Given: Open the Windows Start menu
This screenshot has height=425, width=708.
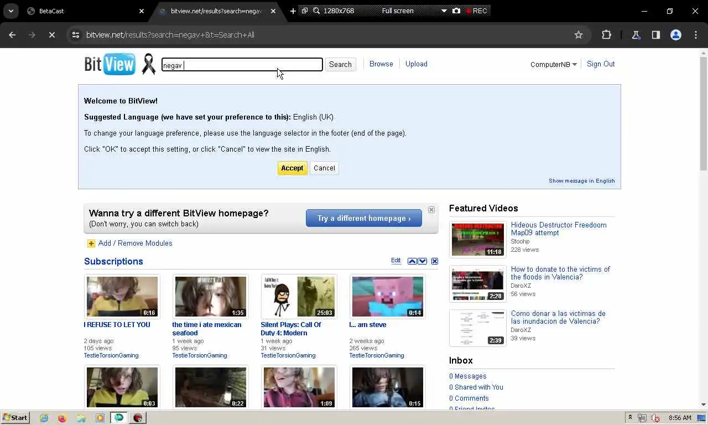Looking at the screenshot, I should click(x=15, y=418).
